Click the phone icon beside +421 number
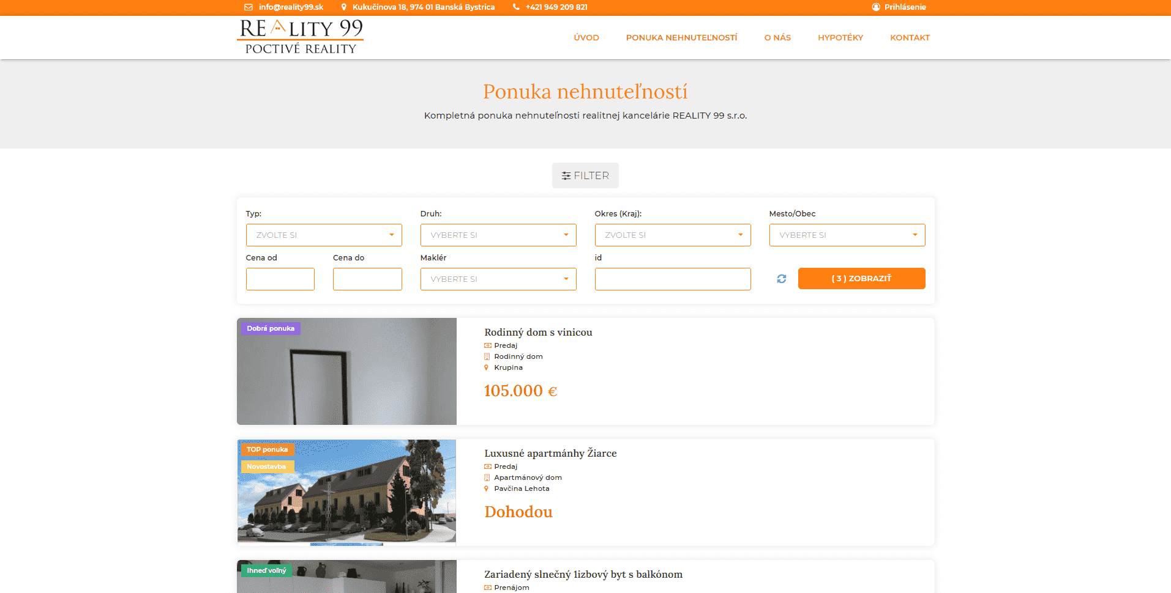1171x593 pixels. [516, 7]
